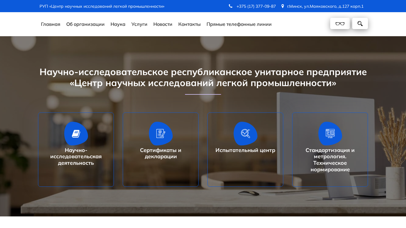Click the map pin location icon
406x228 pixels.
pyautogui.click(x=283, y=6)
